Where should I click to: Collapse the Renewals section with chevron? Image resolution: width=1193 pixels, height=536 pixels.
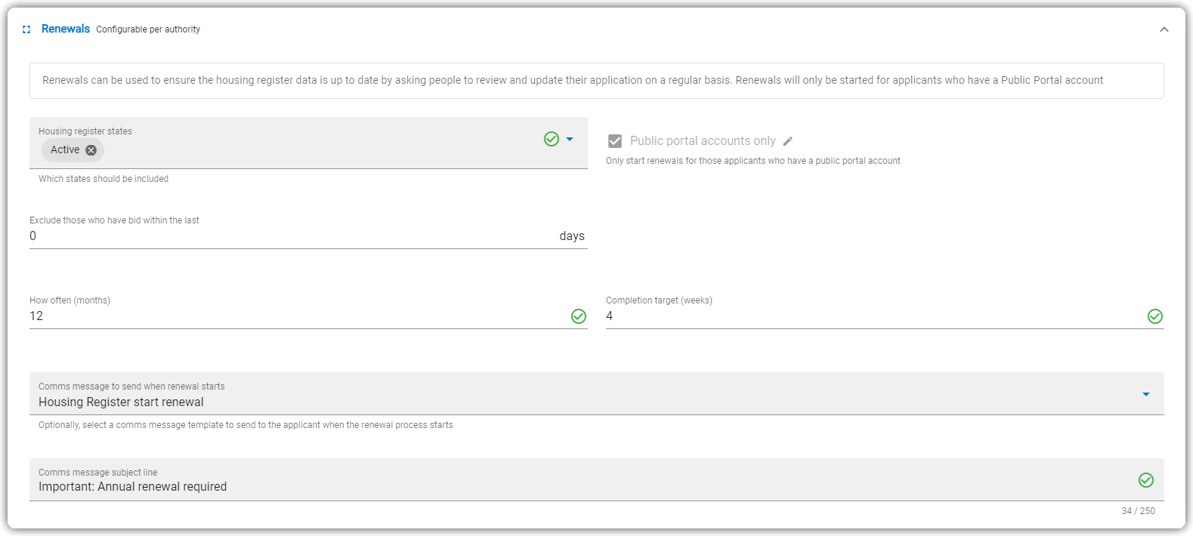[1164, 29]
